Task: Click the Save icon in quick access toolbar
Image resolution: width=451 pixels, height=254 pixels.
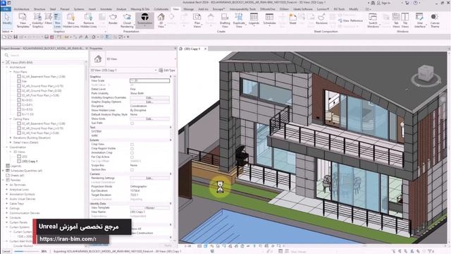Action: point(16,37)
